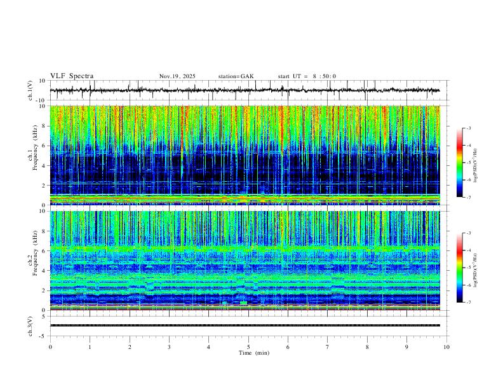Viewport: 503px width, 389px height.
Task: Click time axis tick label "9"
Action: [406, 347]
